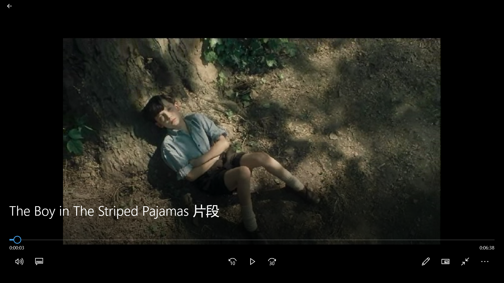
Task: Click the total duration 0:06:38 label
Action: tap(487, 248)
